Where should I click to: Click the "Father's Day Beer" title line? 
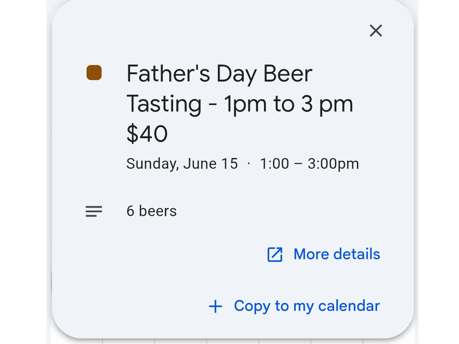click(219, 74)
